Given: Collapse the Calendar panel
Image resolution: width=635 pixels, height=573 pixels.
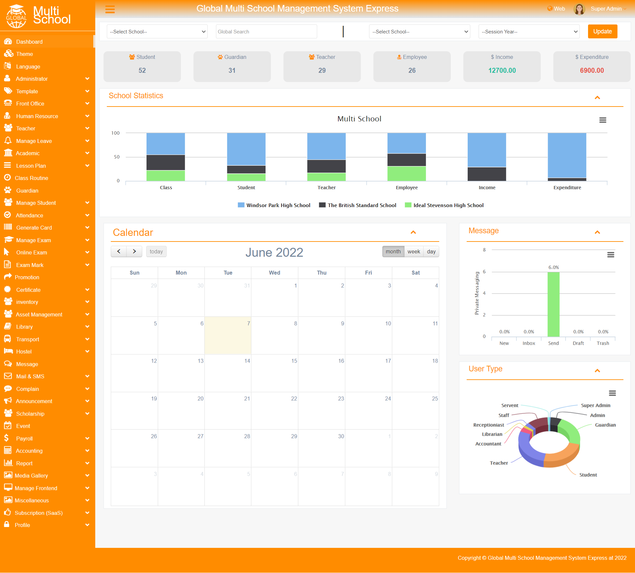Looking at the screenshot, I should click(x=413, y=232).
